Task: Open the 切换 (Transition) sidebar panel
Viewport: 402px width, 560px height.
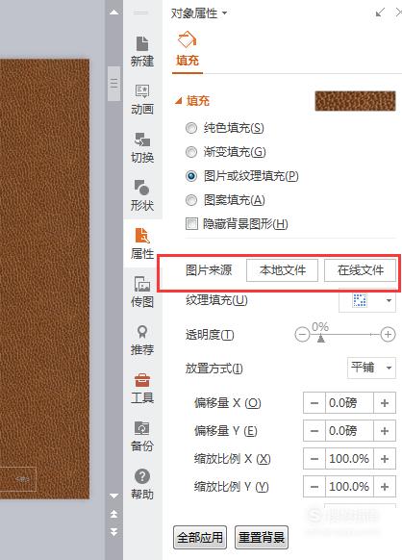Action: tap(142, 148)
